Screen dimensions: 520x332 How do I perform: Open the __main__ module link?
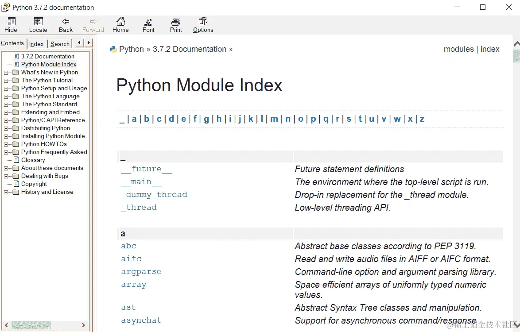coord(141,182)
